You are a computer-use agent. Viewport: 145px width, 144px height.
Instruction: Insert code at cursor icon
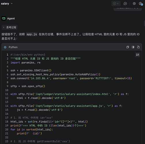click(x=133, y=47)
